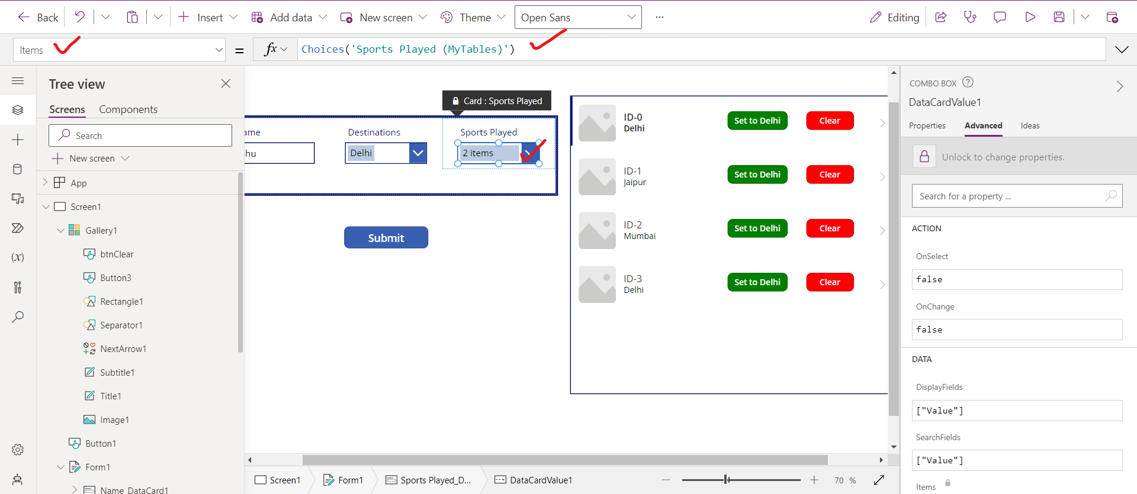Click the Undo icon in toolbar

pyautogui.click(x=79, y=17)
